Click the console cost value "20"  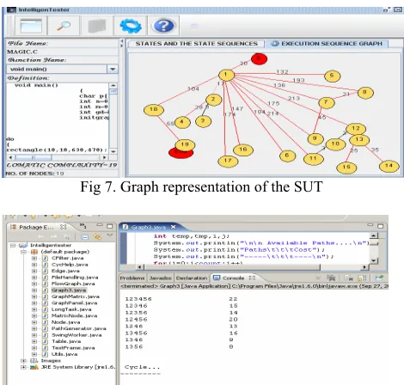click(233, 320)
